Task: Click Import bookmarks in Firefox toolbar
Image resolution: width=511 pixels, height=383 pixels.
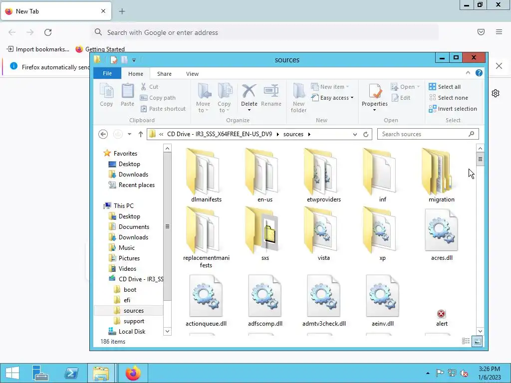Action: point(38,49)
